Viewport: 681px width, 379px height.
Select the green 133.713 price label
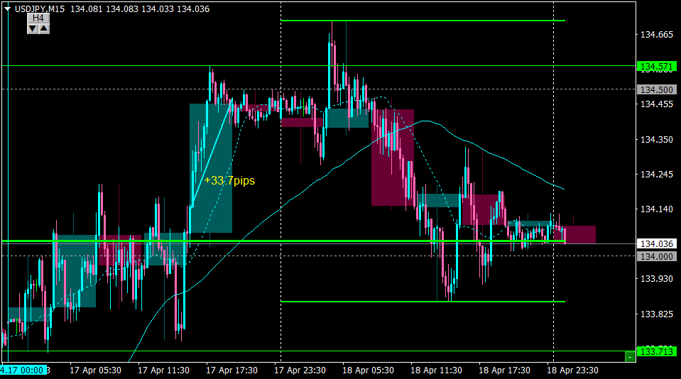(657, 351)
